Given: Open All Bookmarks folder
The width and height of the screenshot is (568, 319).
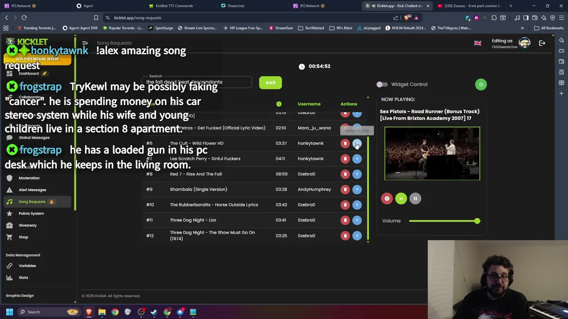Looking at the screenshot, I should [549, 28].
